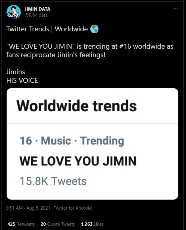
Task: Click the '15.8K Tweets' count in image
Action: click(x=53, y=181)
